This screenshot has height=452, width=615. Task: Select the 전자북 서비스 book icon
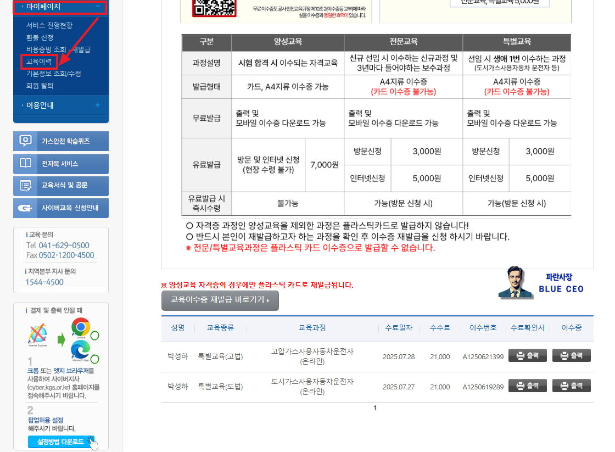[x=24, y=163]
